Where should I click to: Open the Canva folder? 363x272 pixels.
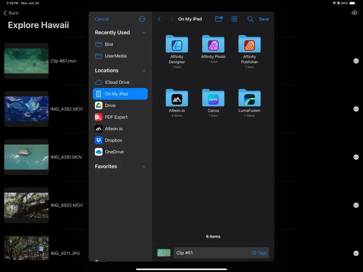tap(213, 99)
